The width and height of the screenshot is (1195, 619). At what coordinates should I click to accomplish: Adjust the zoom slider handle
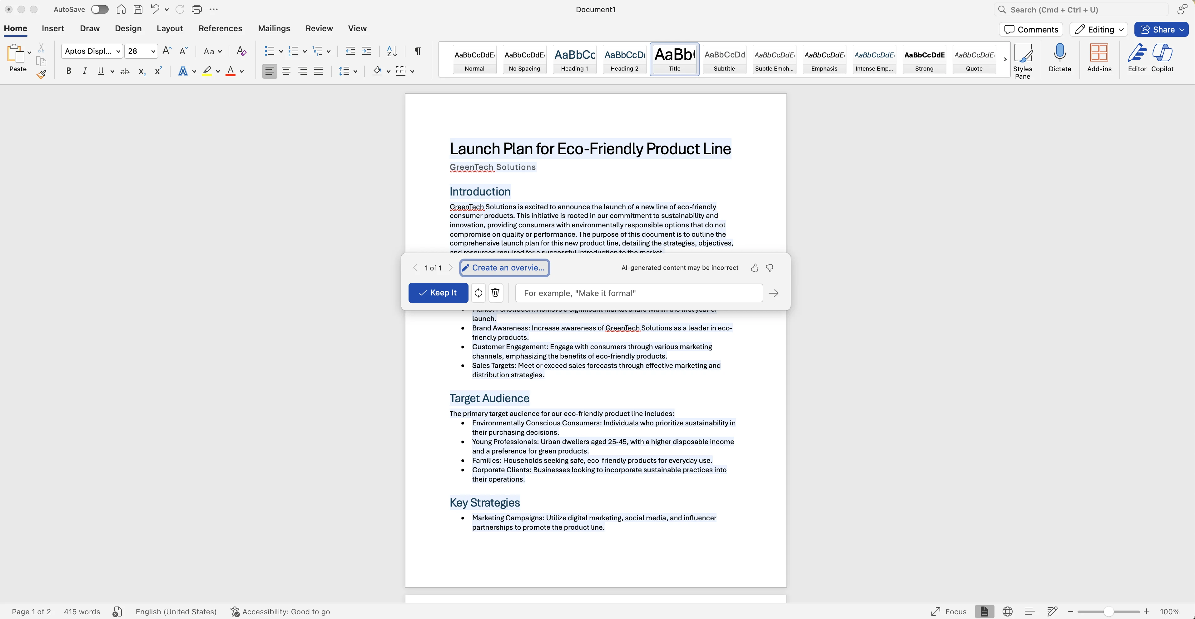click(x=1108, y=612)
